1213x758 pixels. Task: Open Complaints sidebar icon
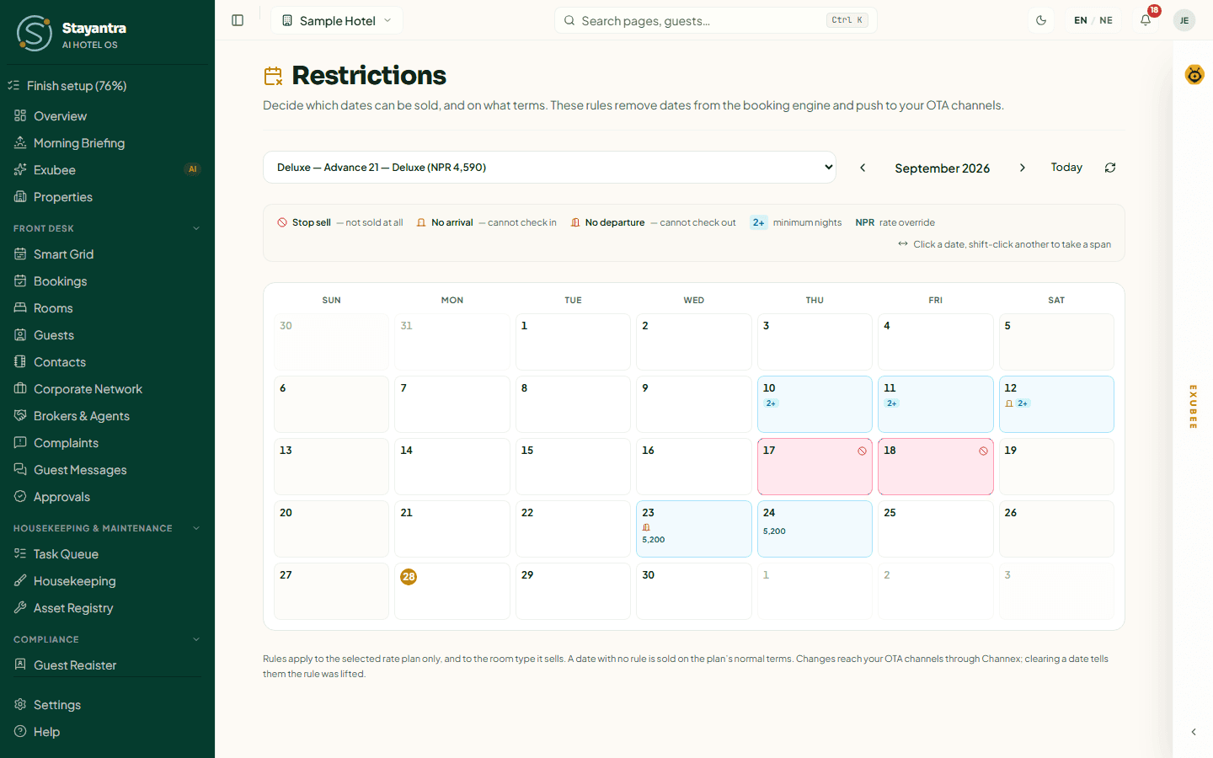point(20,443)
